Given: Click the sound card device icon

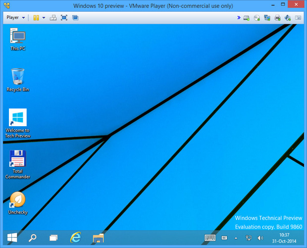Looking at the screenshot, I should coord(288,18).
